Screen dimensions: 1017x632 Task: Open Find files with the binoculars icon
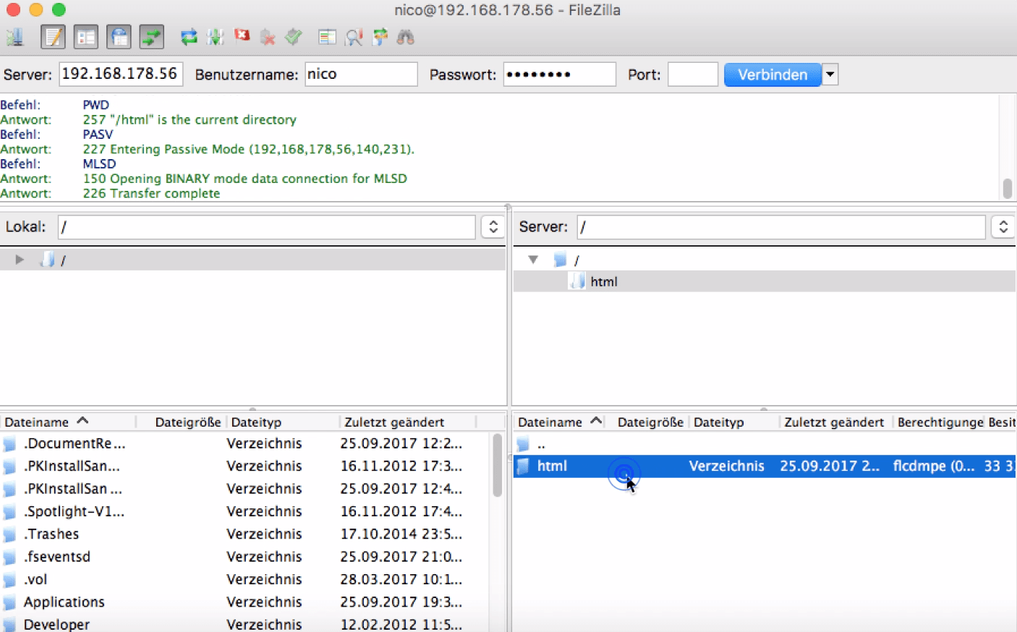click(405, 36)
